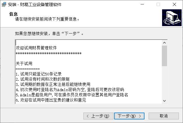Close the installer with the X button
The height and width of the screenshot is (123, 183).
[174, 4]
